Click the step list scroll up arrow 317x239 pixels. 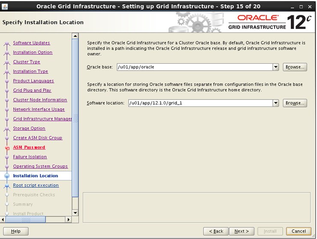75,36
